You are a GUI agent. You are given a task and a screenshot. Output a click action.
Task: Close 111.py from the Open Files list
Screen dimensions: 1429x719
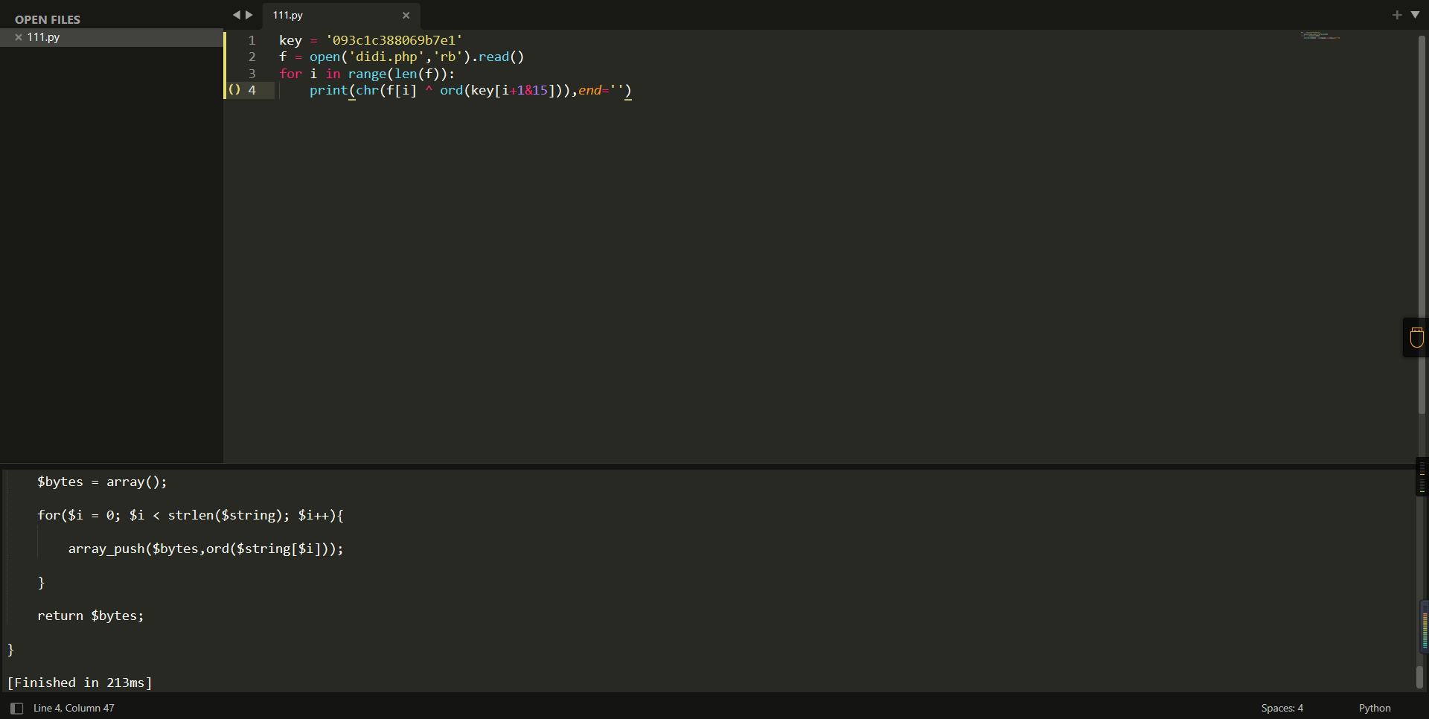tap(19, 37)
